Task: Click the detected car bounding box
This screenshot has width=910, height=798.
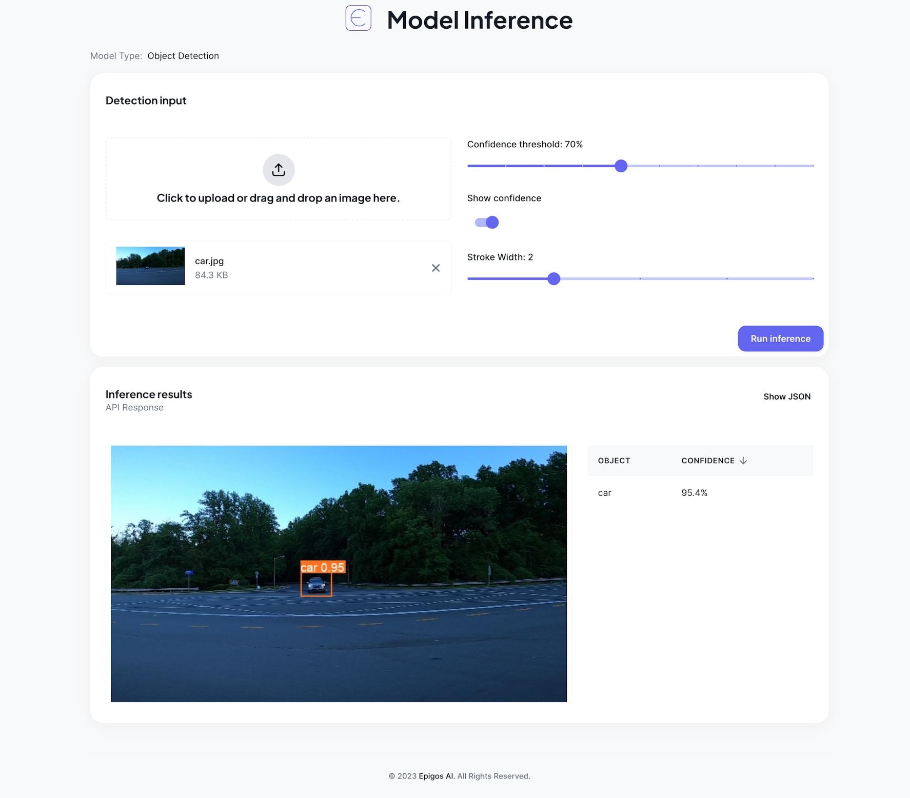Action: click(x=316, y=585)
